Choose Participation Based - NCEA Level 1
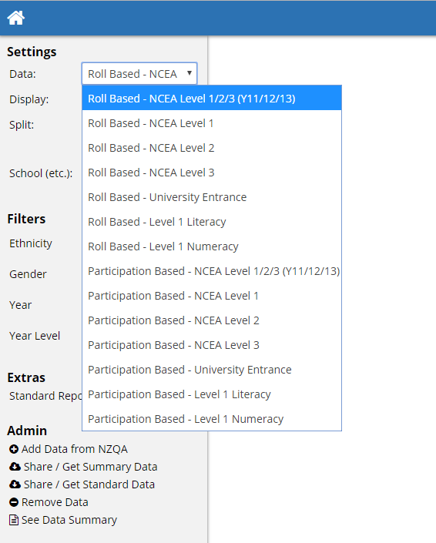436x543 pixels. [x=212, y=296]
